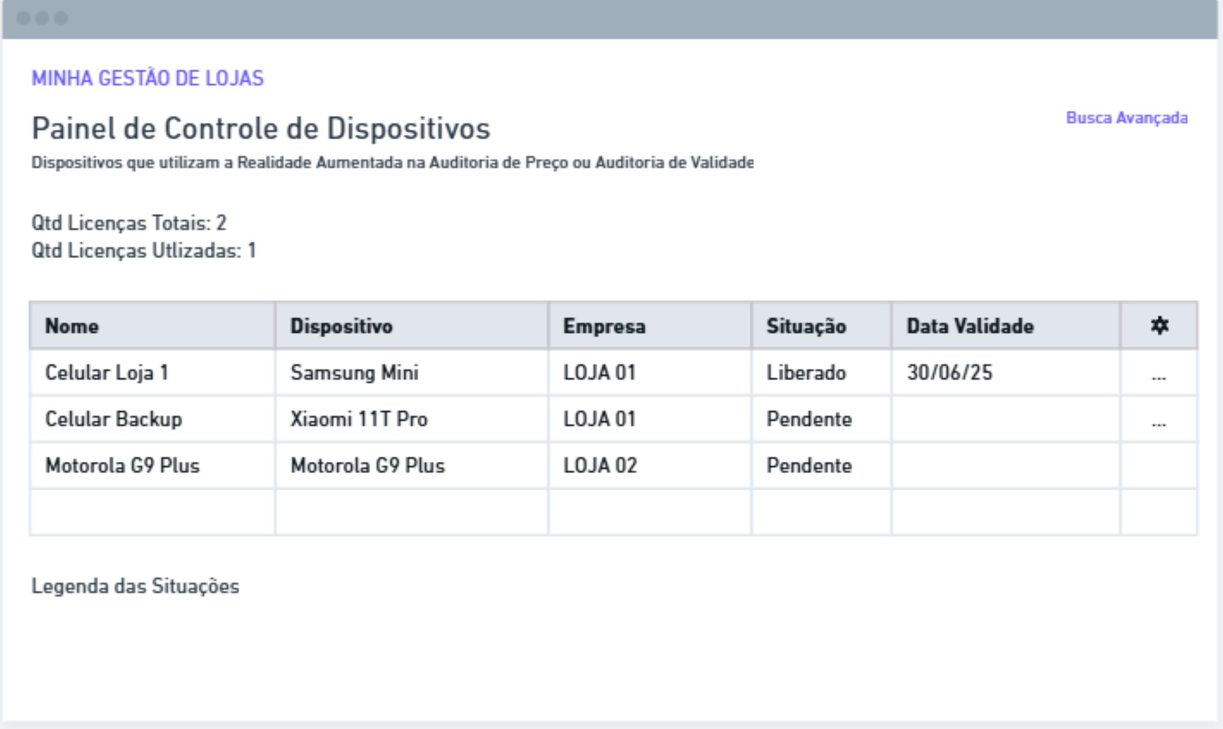Click the Dispositivo column header

(341, 326)
